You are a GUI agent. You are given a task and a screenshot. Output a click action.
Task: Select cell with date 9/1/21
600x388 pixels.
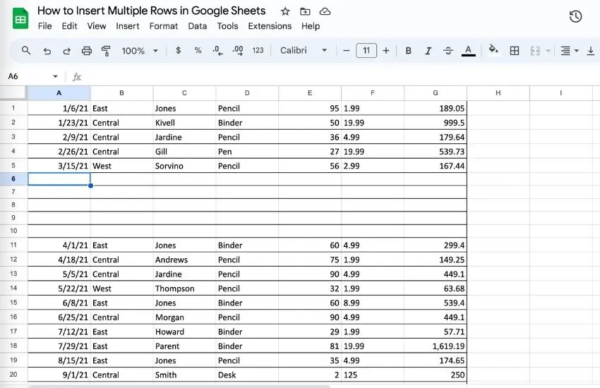click(59, 375)
